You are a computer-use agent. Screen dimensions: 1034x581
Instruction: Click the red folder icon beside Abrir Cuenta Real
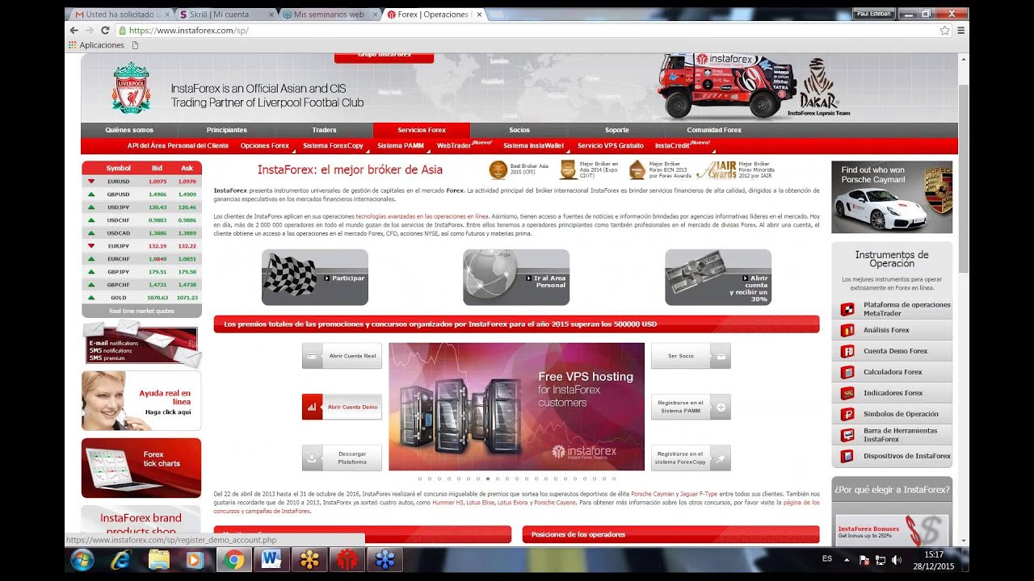click(312, 356)
